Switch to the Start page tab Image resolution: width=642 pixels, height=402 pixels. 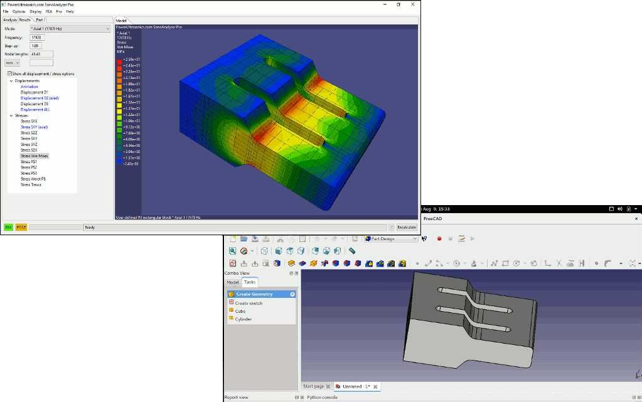coord(316,386)
